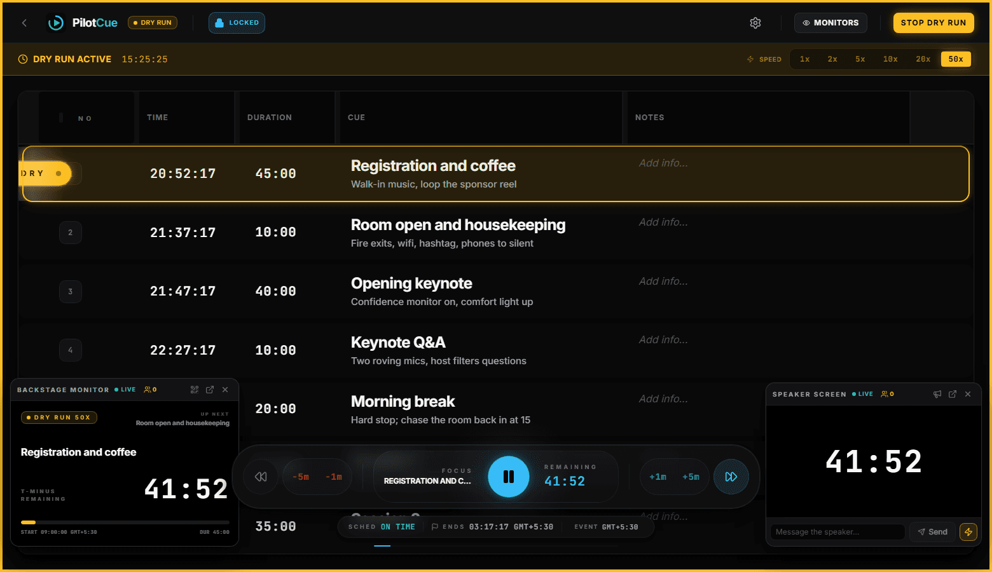
Task: Click the Message the speaker field
Action: [837, 532]
